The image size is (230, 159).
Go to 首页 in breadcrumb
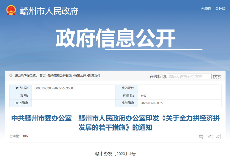point(42,76)
